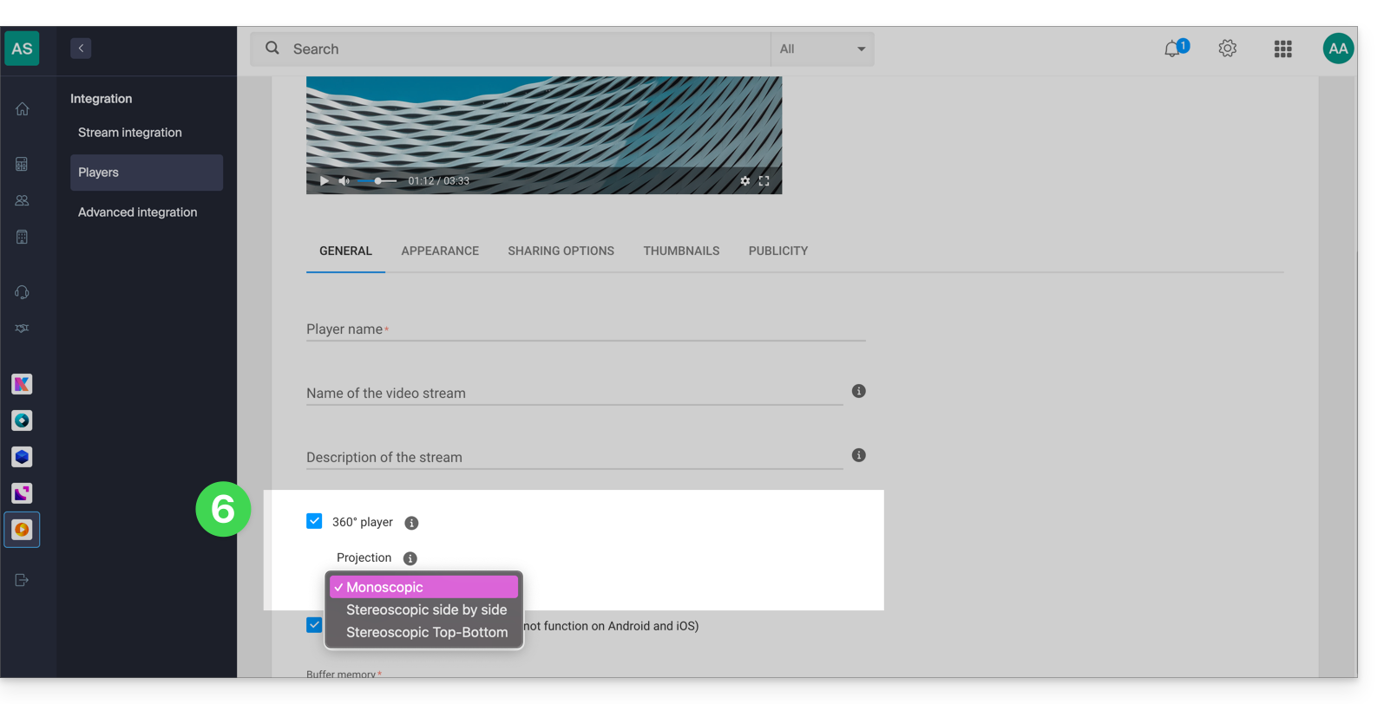The height and width of the screenshot is (704, 1384).
Task: Click the notification bell icon
Action: (x=1172, y=49)
